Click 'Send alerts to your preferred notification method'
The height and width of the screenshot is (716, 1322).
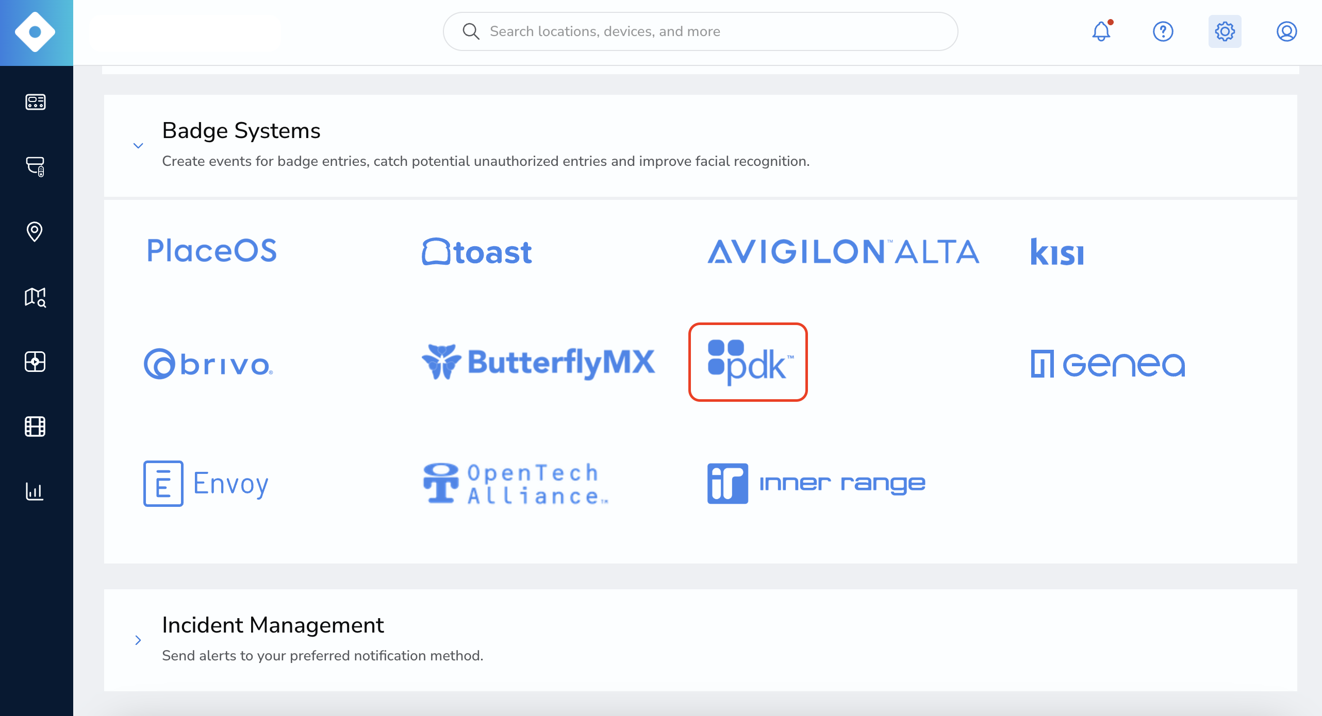coord(323,656)
